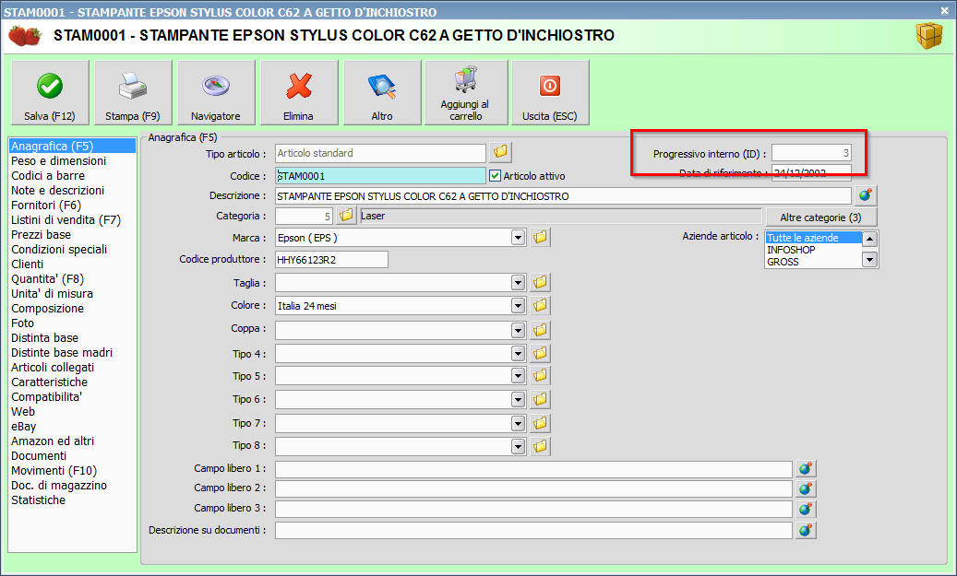Image resolution: width=957 pixels, height=576 pixels.
Task: Go to Condizioni speciali section
Action: (x=59, y=250)
